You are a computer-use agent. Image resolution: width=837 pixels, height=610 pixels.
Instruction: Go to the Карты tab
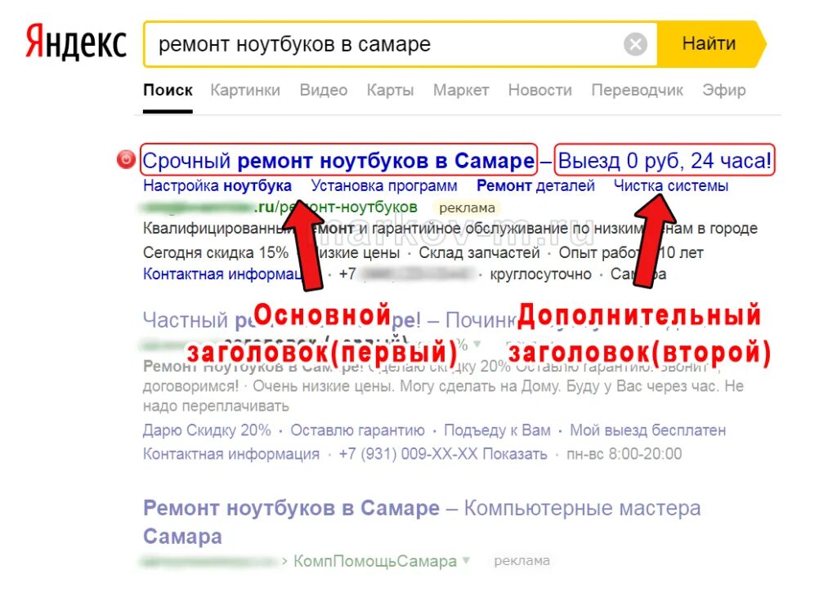[390, 90]
